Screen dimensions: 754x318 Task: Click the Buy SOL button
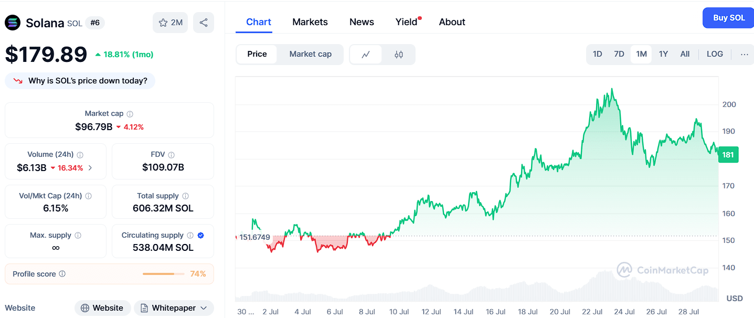(728, 18)
